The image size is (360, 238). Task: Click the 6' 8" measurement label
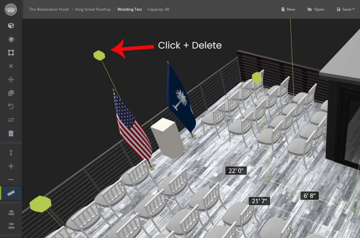click(x=309, y=196)
